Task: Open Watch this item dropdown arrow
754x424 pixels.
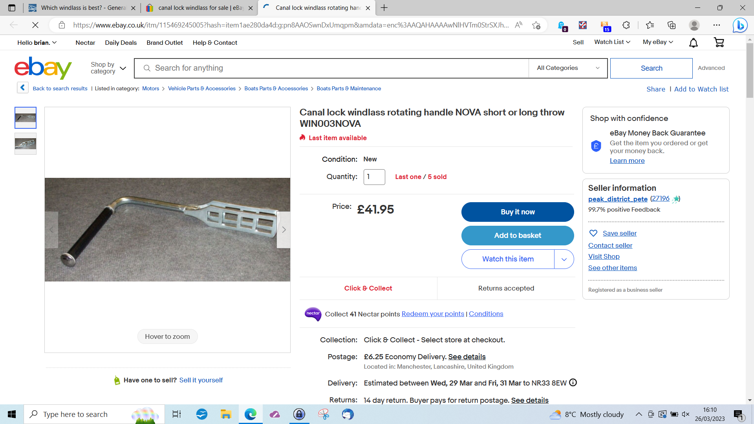Action: pyautogui.click(x=564, y=259)
